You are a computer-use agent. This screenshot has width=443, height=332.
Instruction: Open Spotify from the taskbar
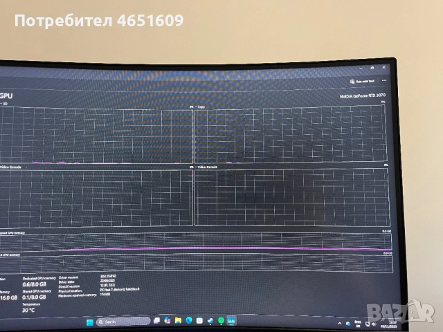point(221,320)
